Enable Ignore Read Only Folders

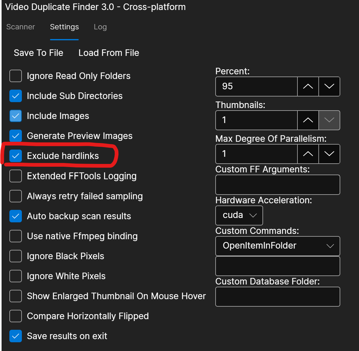15,76
